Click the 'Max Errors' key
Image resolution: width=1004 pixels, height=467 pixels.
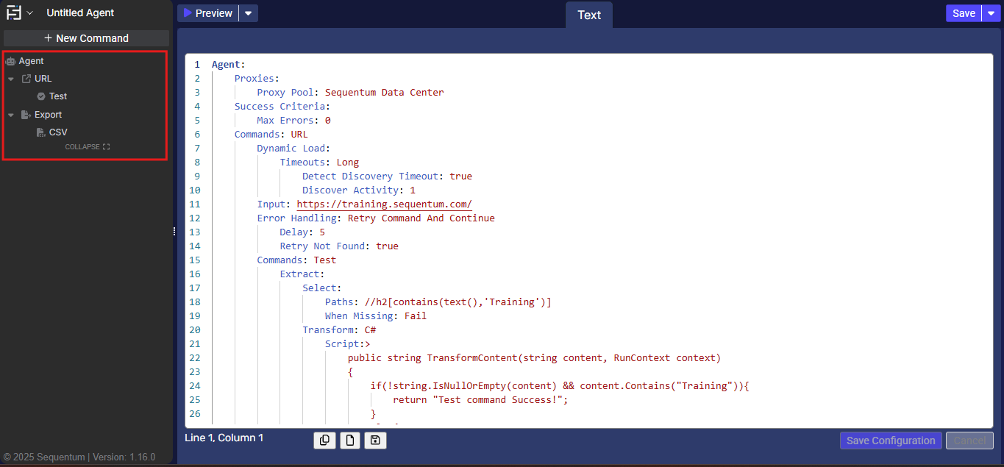pyautogui.click(x=288, y=121)
